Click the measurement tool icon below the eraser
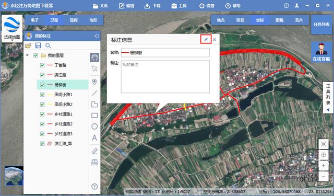The image size is (334, 196). point(94,162)
